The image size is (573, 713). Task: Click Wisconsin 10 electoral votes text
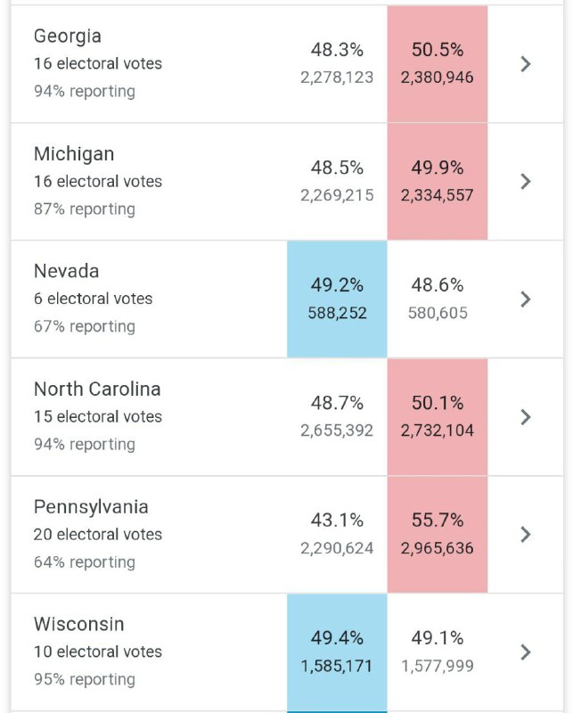click(x=98, y=652)
